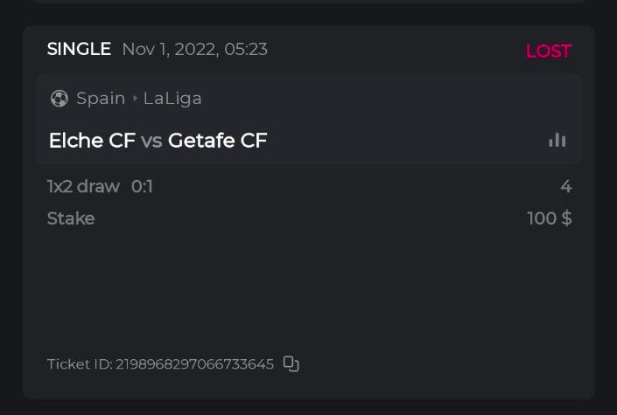The height and width of the screenshot is (415, 617).
Task: Click the Stake label
Action: pyautogui.click(x=71, y=218)
